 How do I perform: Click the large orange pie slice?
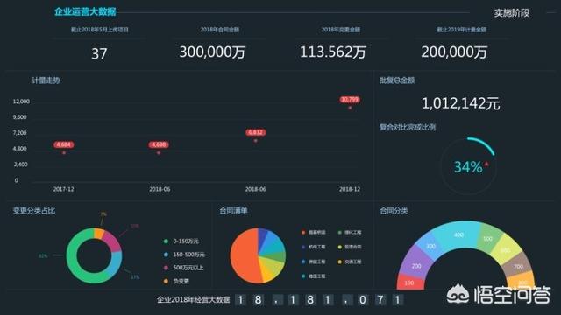(245, 255)
